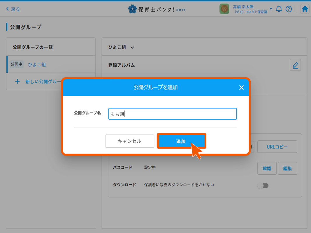Click the pencil edit icon beside 登録アルバム
Screen dimensions: 311x233
(295, 65)
